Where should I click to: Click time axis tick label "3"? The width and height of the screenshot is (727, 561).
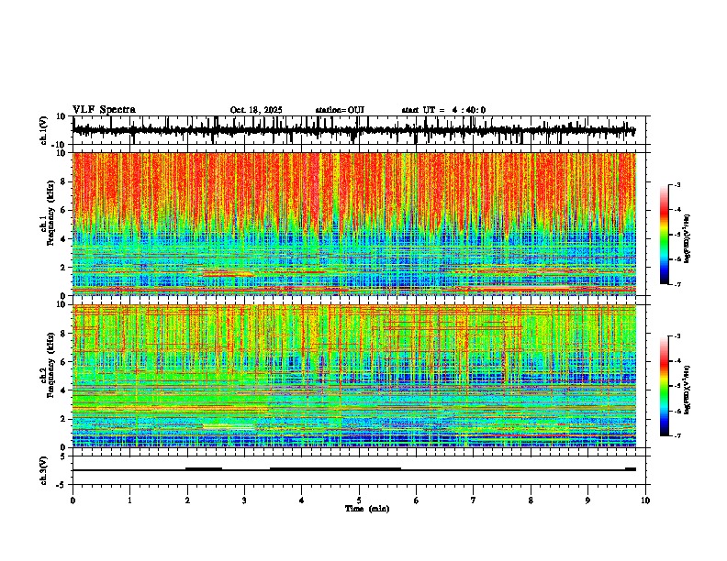(x=244, y=500)
